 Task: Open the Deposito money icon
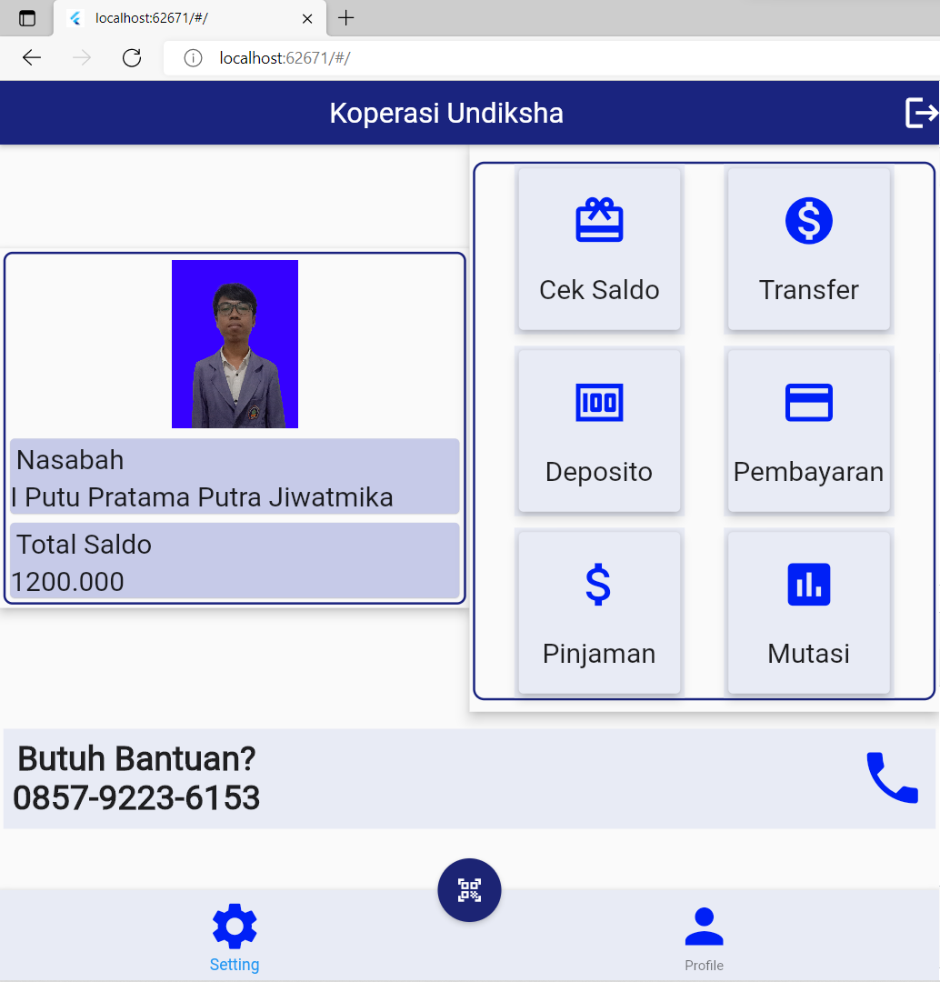pos(599,402)
